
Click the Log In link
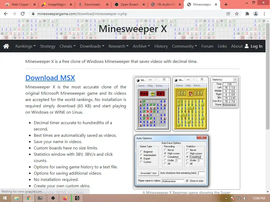point(256,46)
